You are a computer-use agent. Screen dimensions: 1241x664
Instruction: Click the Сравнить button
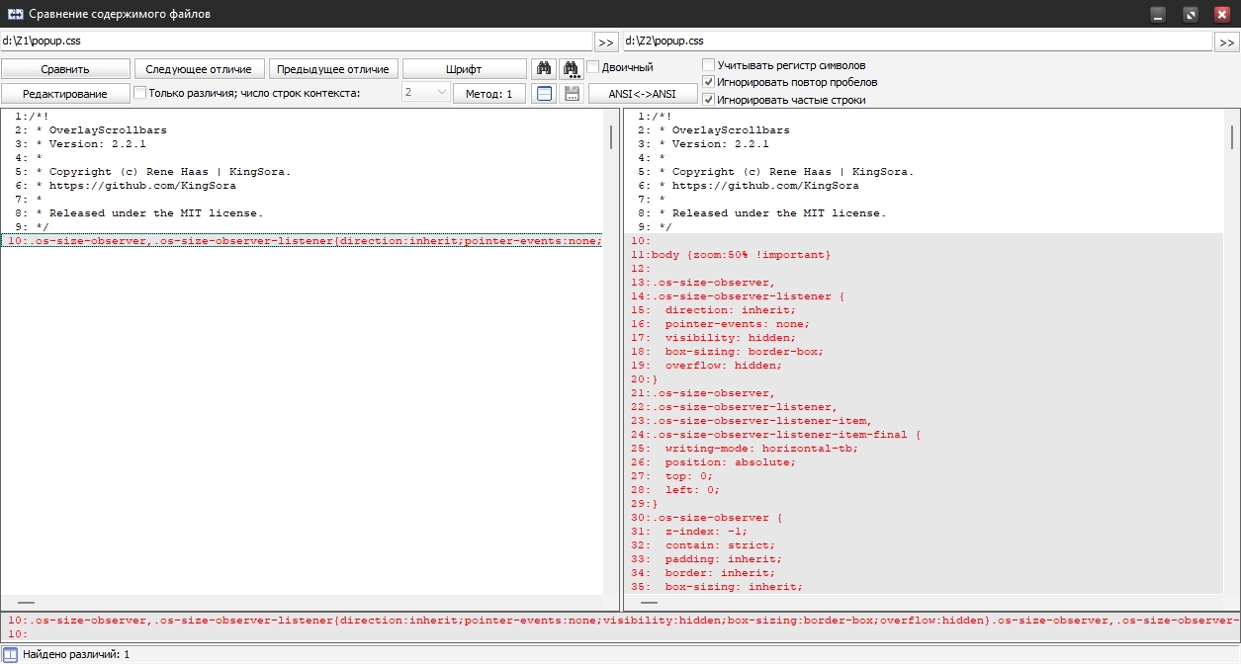click(x=65, y=69)
